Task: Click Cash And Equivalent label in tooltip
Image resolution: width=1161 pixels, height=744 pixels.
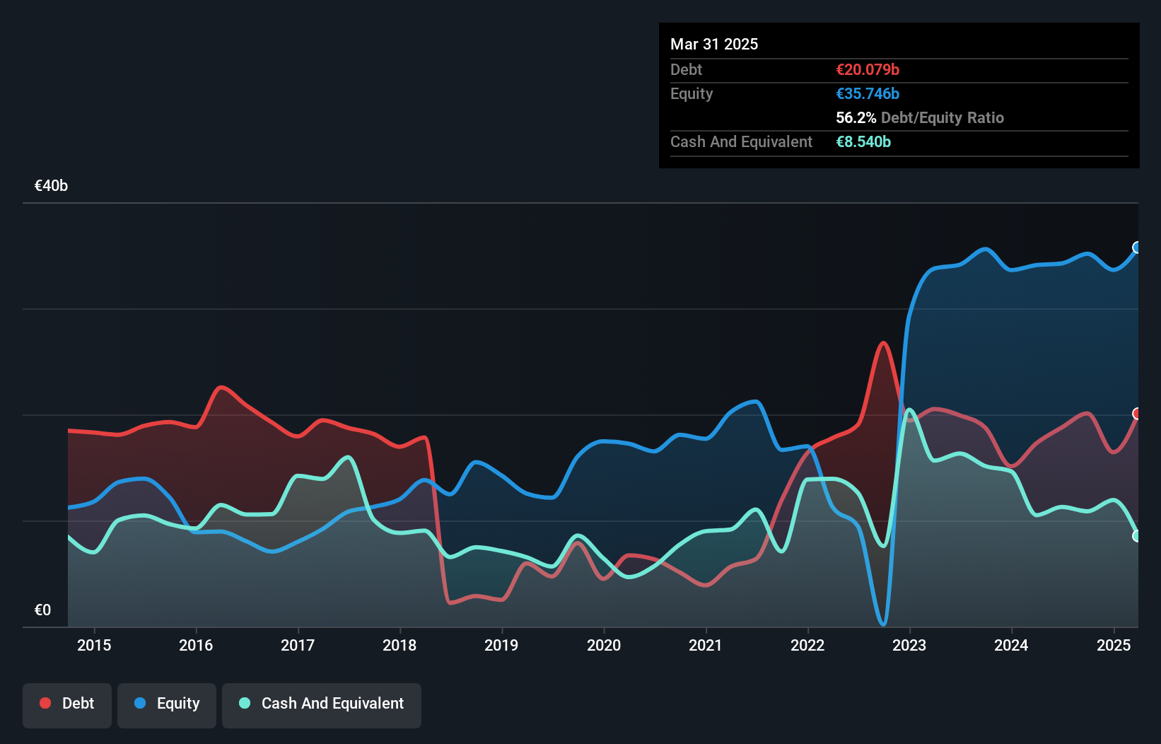Action: 741,141
